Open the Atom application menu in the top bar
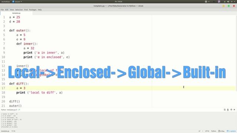 17,1
